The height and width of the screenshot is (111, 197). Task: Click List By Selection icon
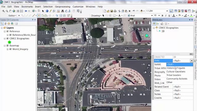12,24
